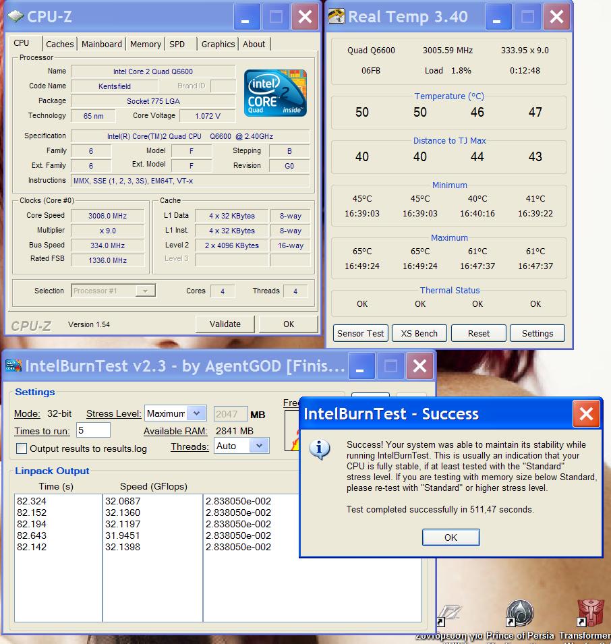This screenshot has width=611, height=644.
Task: Confirm the Success dialog with OK
Action: point(451,537)
